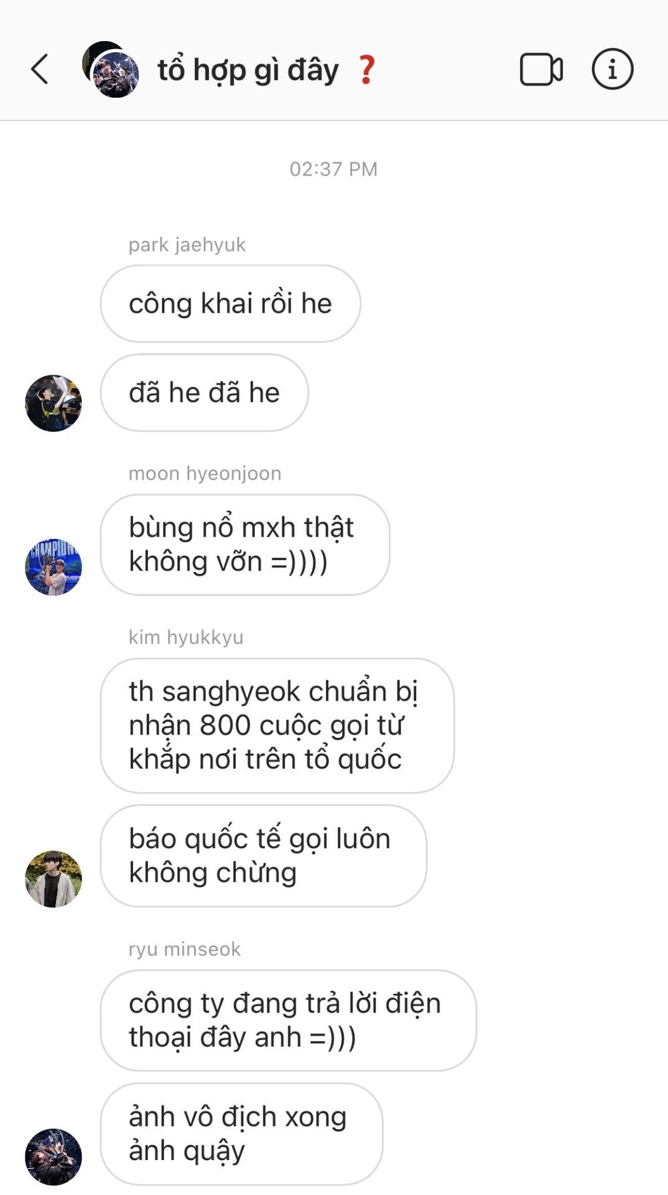Viewport: 668px width, 1195px height.
Task: View kim hyukkyu's profile avatar
Action: [x=53, y=879]
